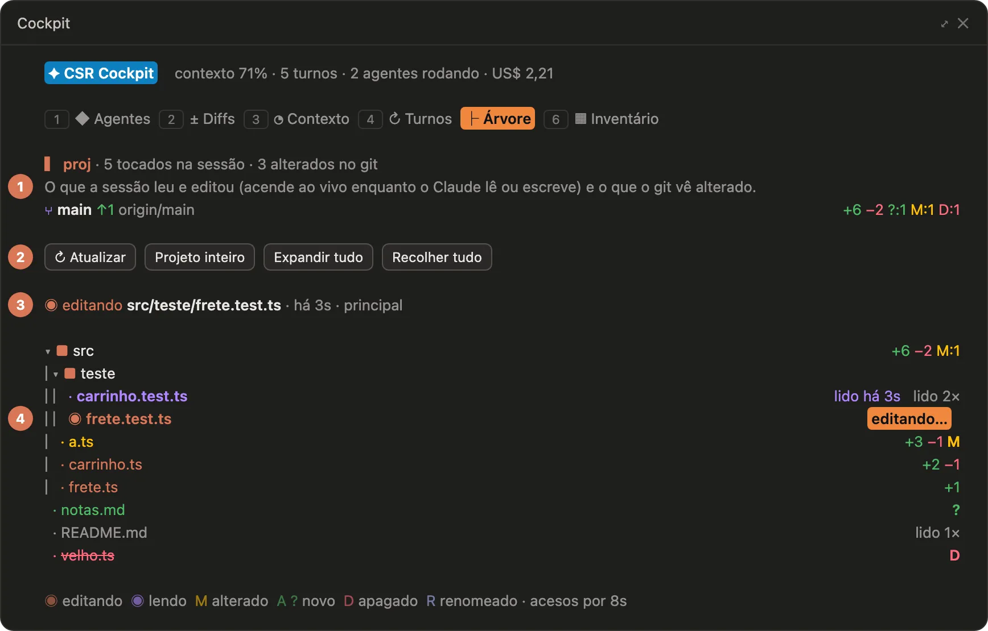Click the Inventário grid icon
Viewport: 988px width, 631px height.
pyautogui.click(x=581, y=118)
